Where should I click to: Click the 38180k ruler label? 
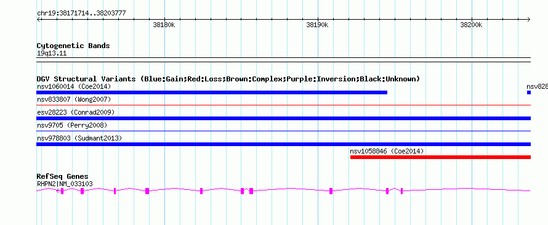click(164, 25)
